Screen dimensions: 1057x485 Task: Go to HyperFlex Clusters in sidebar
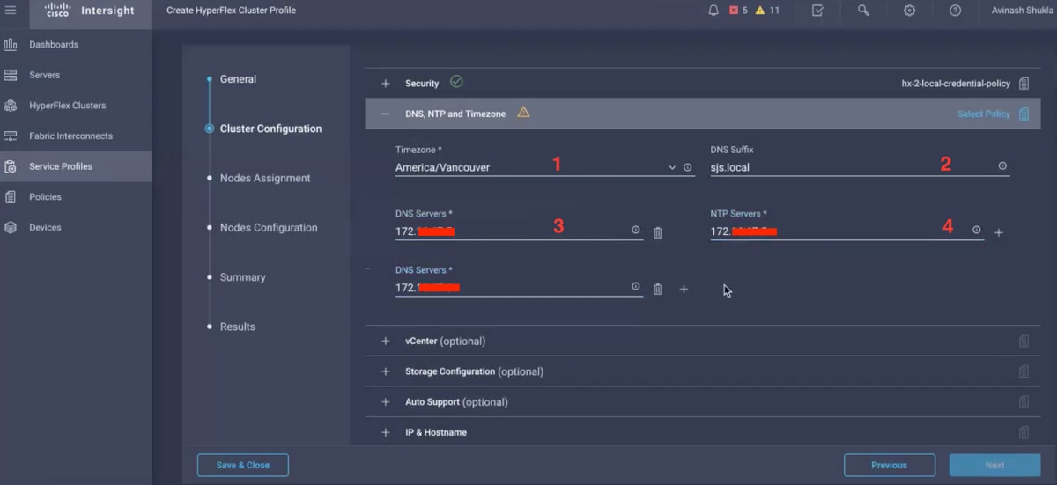76,105
